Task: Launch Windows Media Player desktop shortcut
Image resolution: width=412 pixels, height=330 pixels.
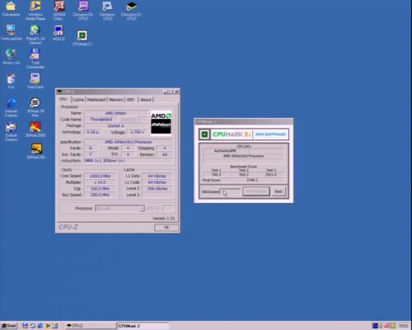Action: [x=35, y=11]
